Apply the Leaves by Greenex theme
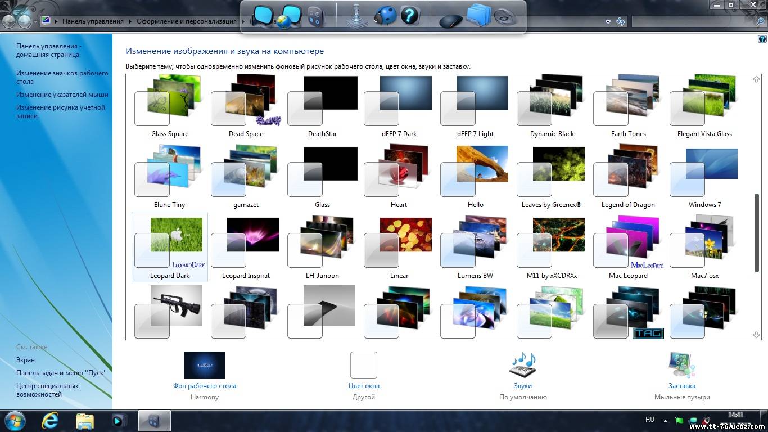This screenshot has width=768, height=432. click(x=552, y=177)
